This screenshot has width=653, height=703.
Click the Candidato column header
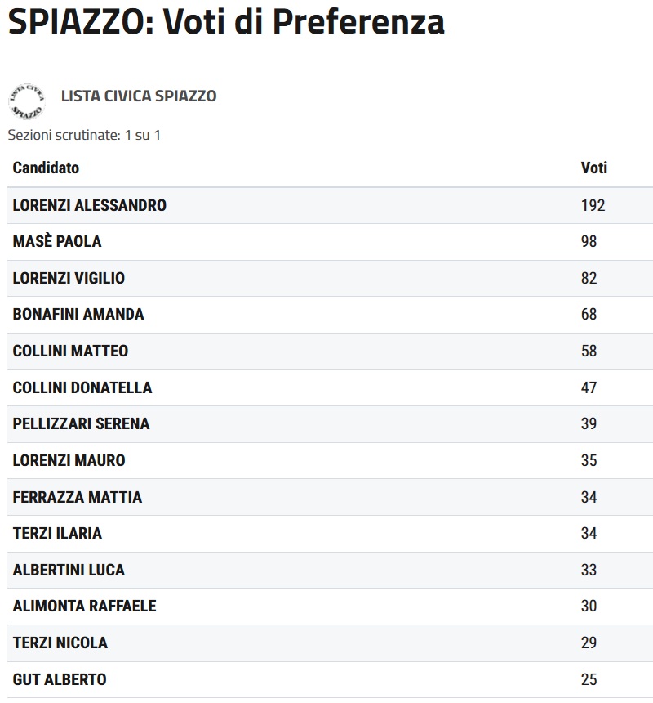pyautogui.click(x=46, y=168)
